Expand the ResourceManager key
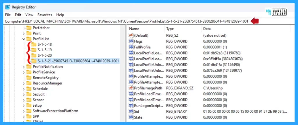Viewport: 298px width, 125px height. pos(24,83)
